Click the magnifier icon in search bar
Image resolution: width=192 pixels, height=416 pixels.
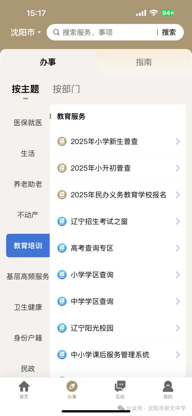coord(56,32)
